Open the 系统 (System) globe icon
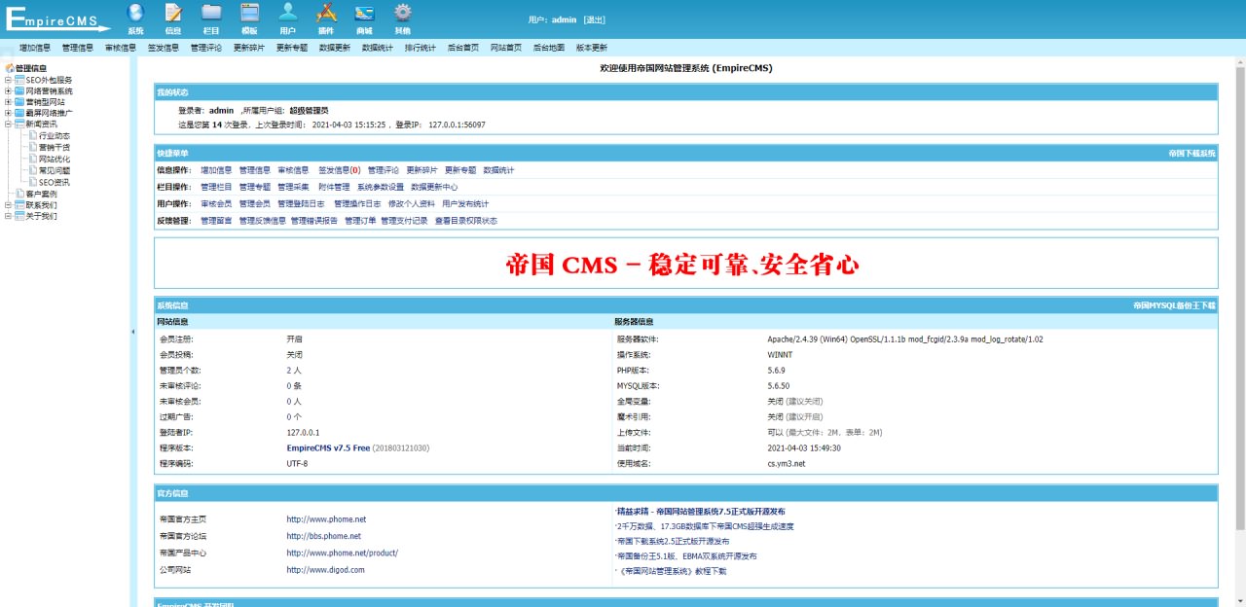 tap(135, 13)
